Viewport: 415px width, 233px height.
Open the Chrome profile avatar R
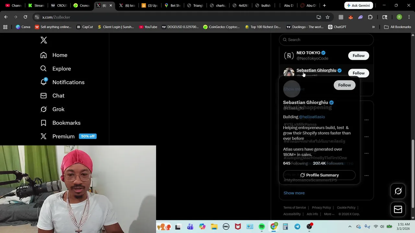point(399,17)
